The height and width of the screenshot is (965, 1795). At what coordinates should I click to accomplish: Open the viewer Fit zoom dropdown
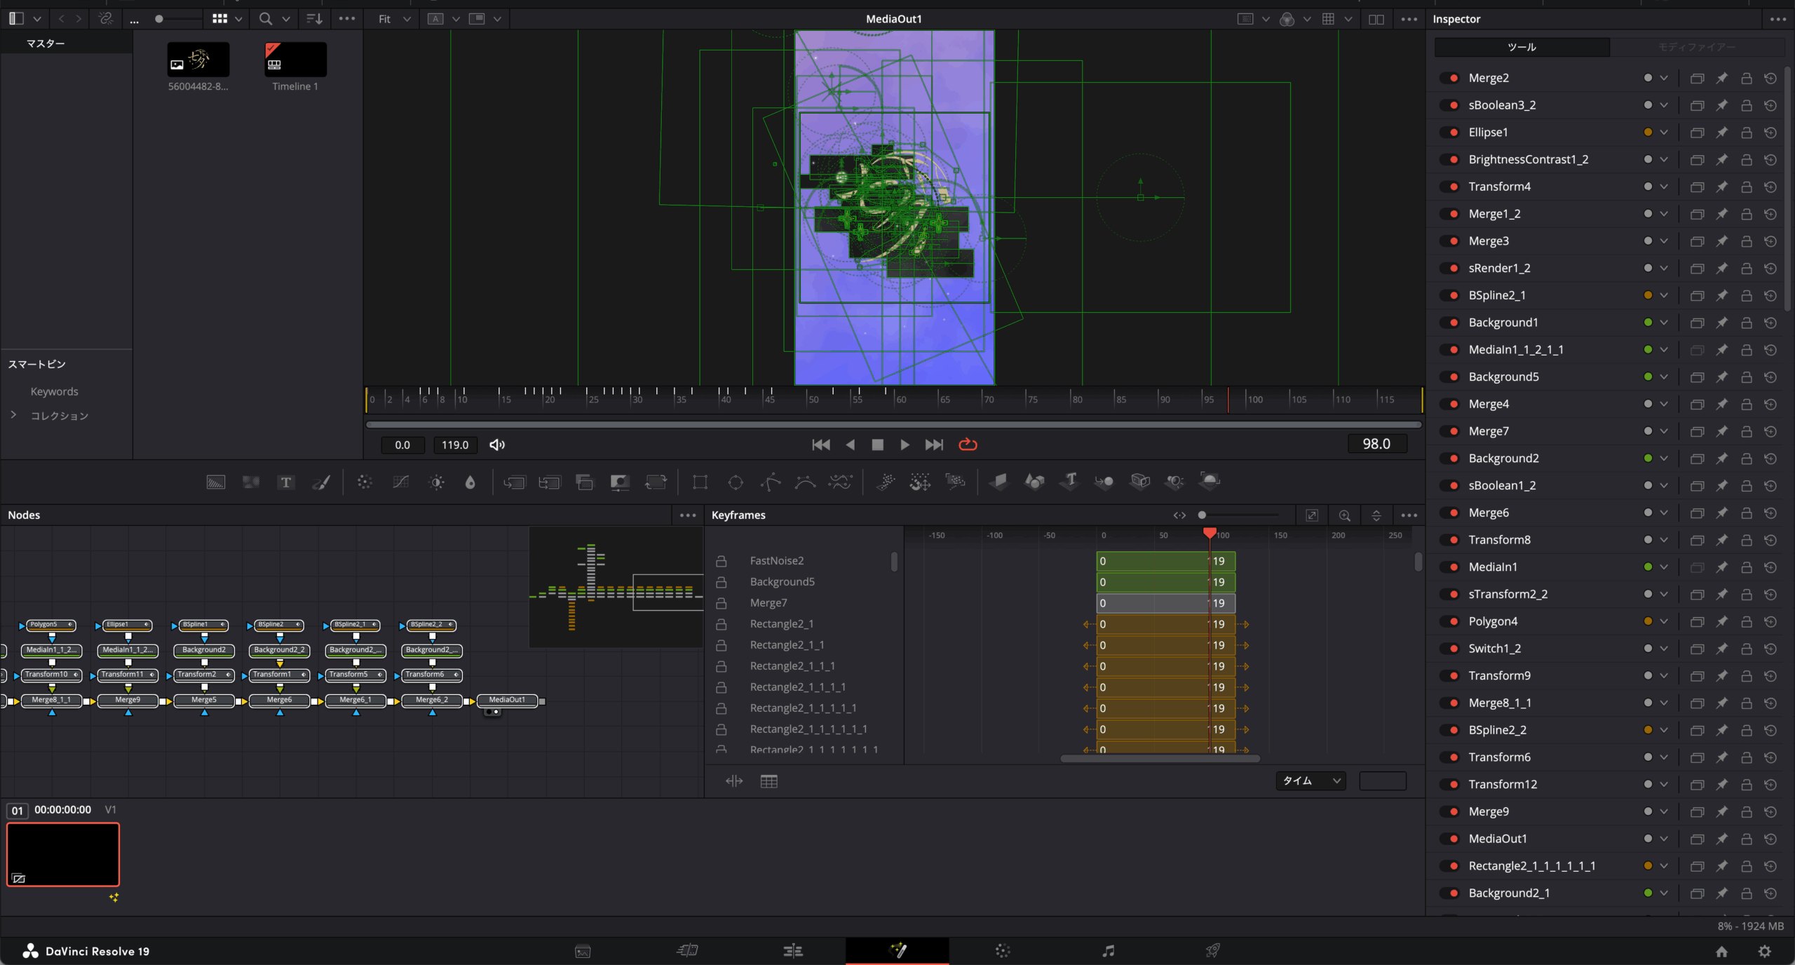[x=394, y=19]
